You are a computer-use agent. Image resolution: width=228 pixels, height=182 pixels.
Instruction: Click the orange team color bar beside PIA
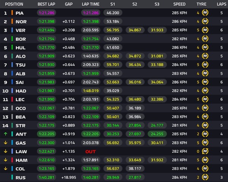[12, 13]
